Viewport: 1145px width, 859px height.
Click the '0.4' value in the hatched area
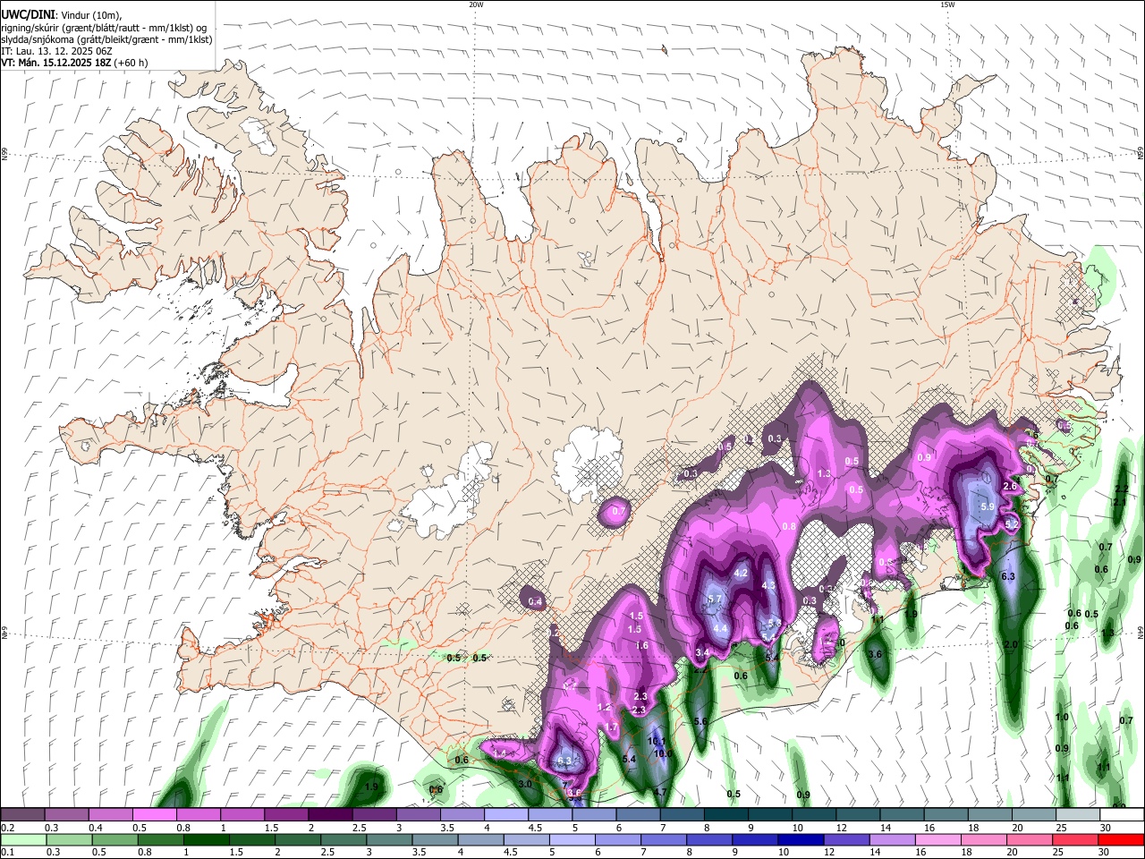pyautogui.click(x=535, y=602)
